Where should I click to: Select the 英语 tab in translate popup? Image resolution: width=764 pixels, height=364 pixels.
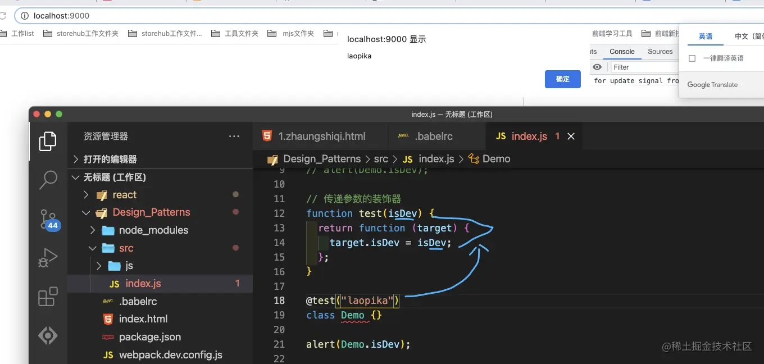tap(706, 37)
